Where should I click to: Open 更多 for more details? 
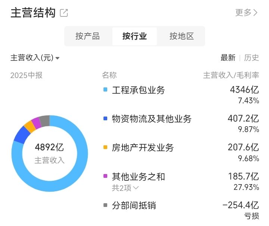point(246,13)
